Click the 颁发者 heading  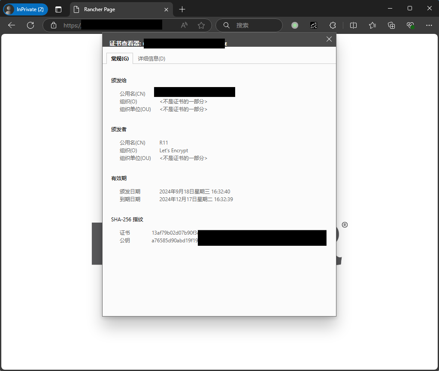point(119,129)
